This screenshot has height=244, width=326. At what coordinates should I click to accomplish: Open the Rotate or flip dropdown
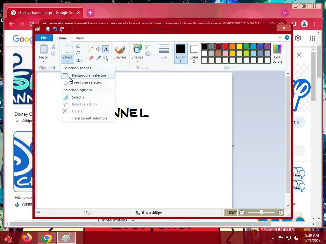[x=79, y=60]
